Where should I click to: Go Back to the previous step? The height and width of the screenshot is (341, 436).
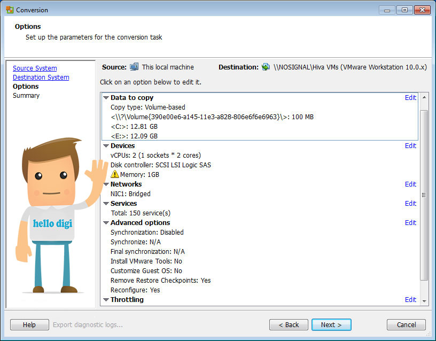point(289,324)
